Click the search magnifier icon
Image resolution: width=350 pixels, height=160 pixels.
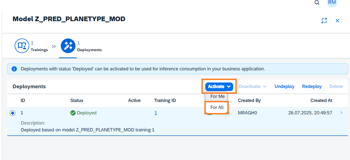[317, 2]
